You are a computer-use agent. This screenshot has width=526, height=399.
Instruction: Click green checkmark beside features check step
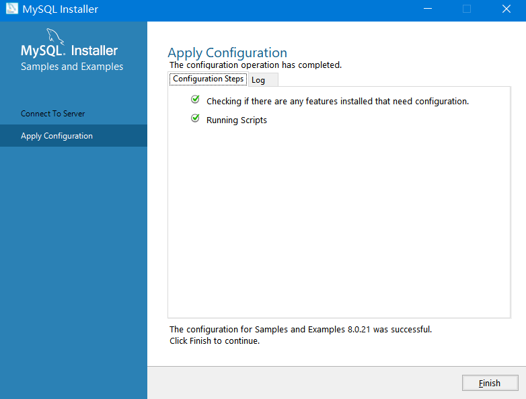click(x=195, y=100)
